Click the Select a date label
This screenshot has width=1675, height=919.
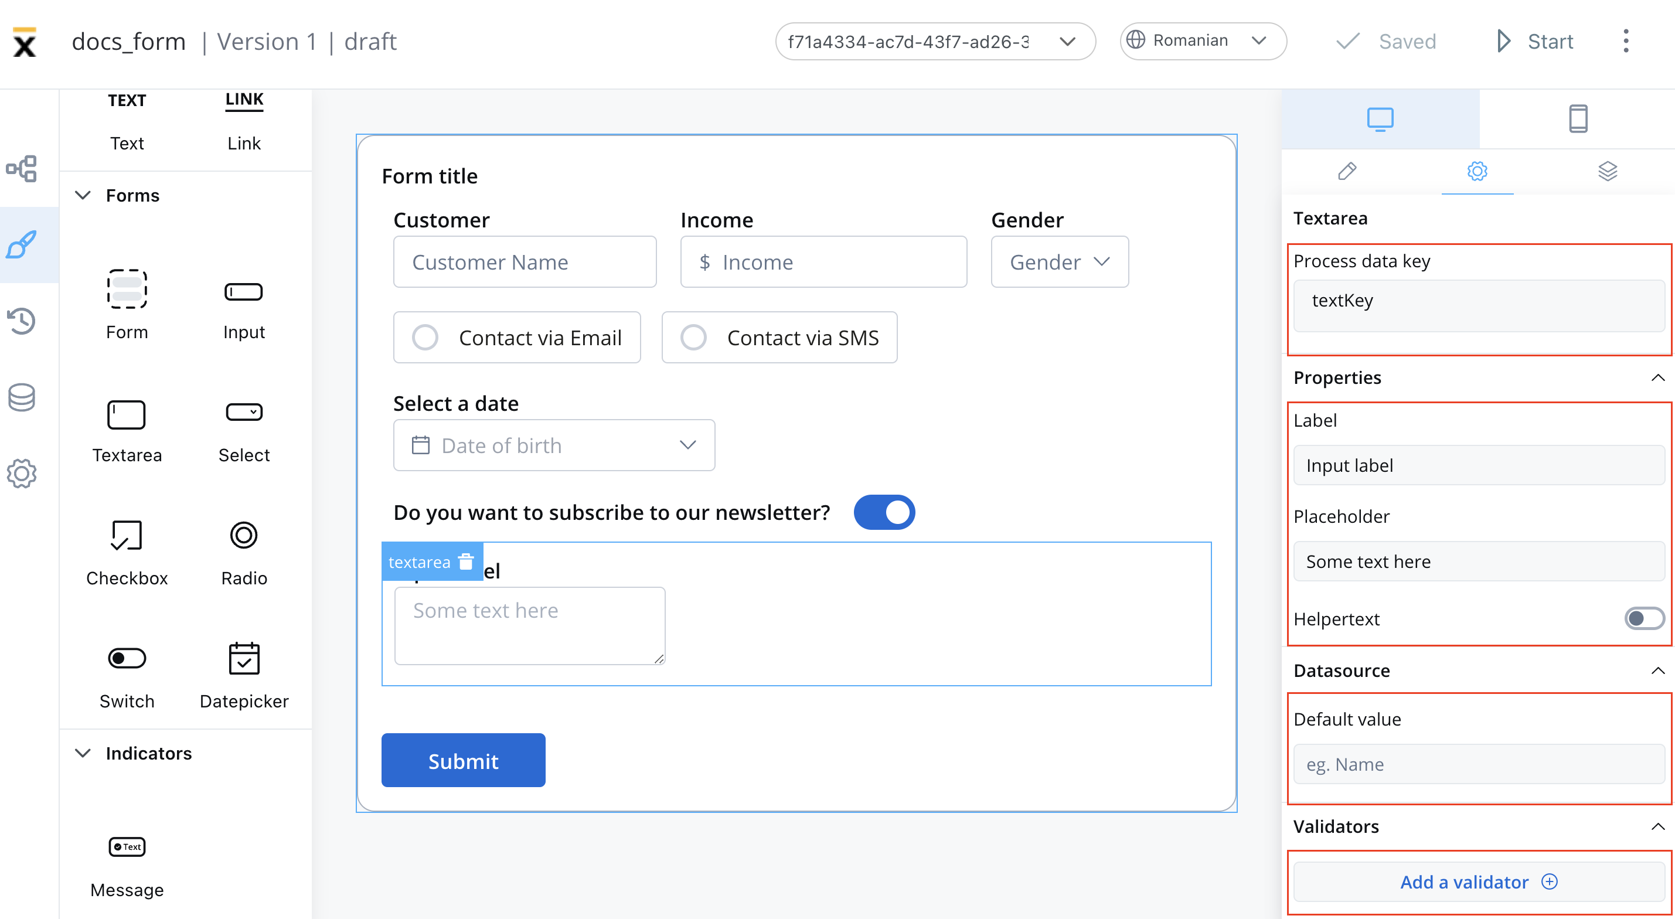pyautogui.click(x=456, y=403)
